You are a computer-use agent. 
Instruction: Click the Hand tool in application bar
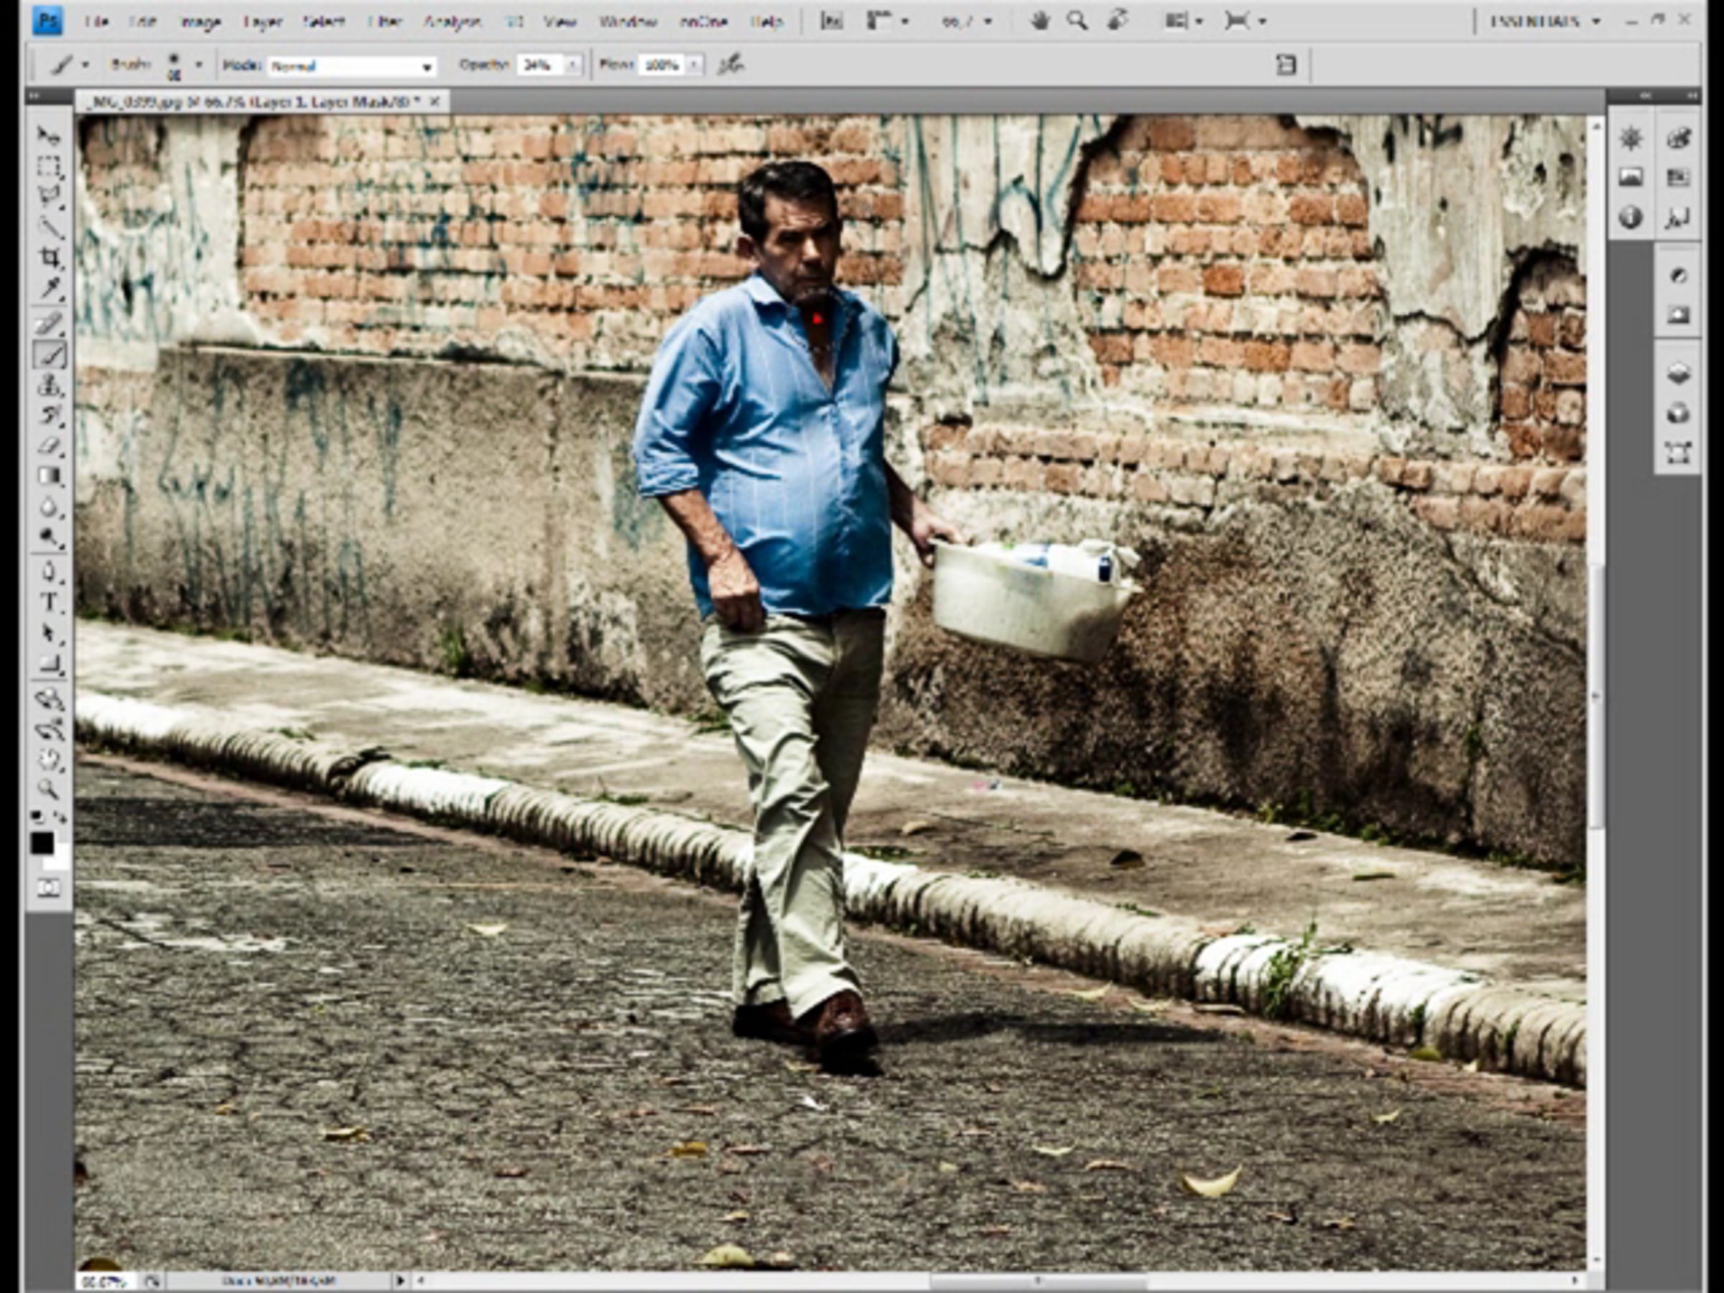click(1039, 21)
